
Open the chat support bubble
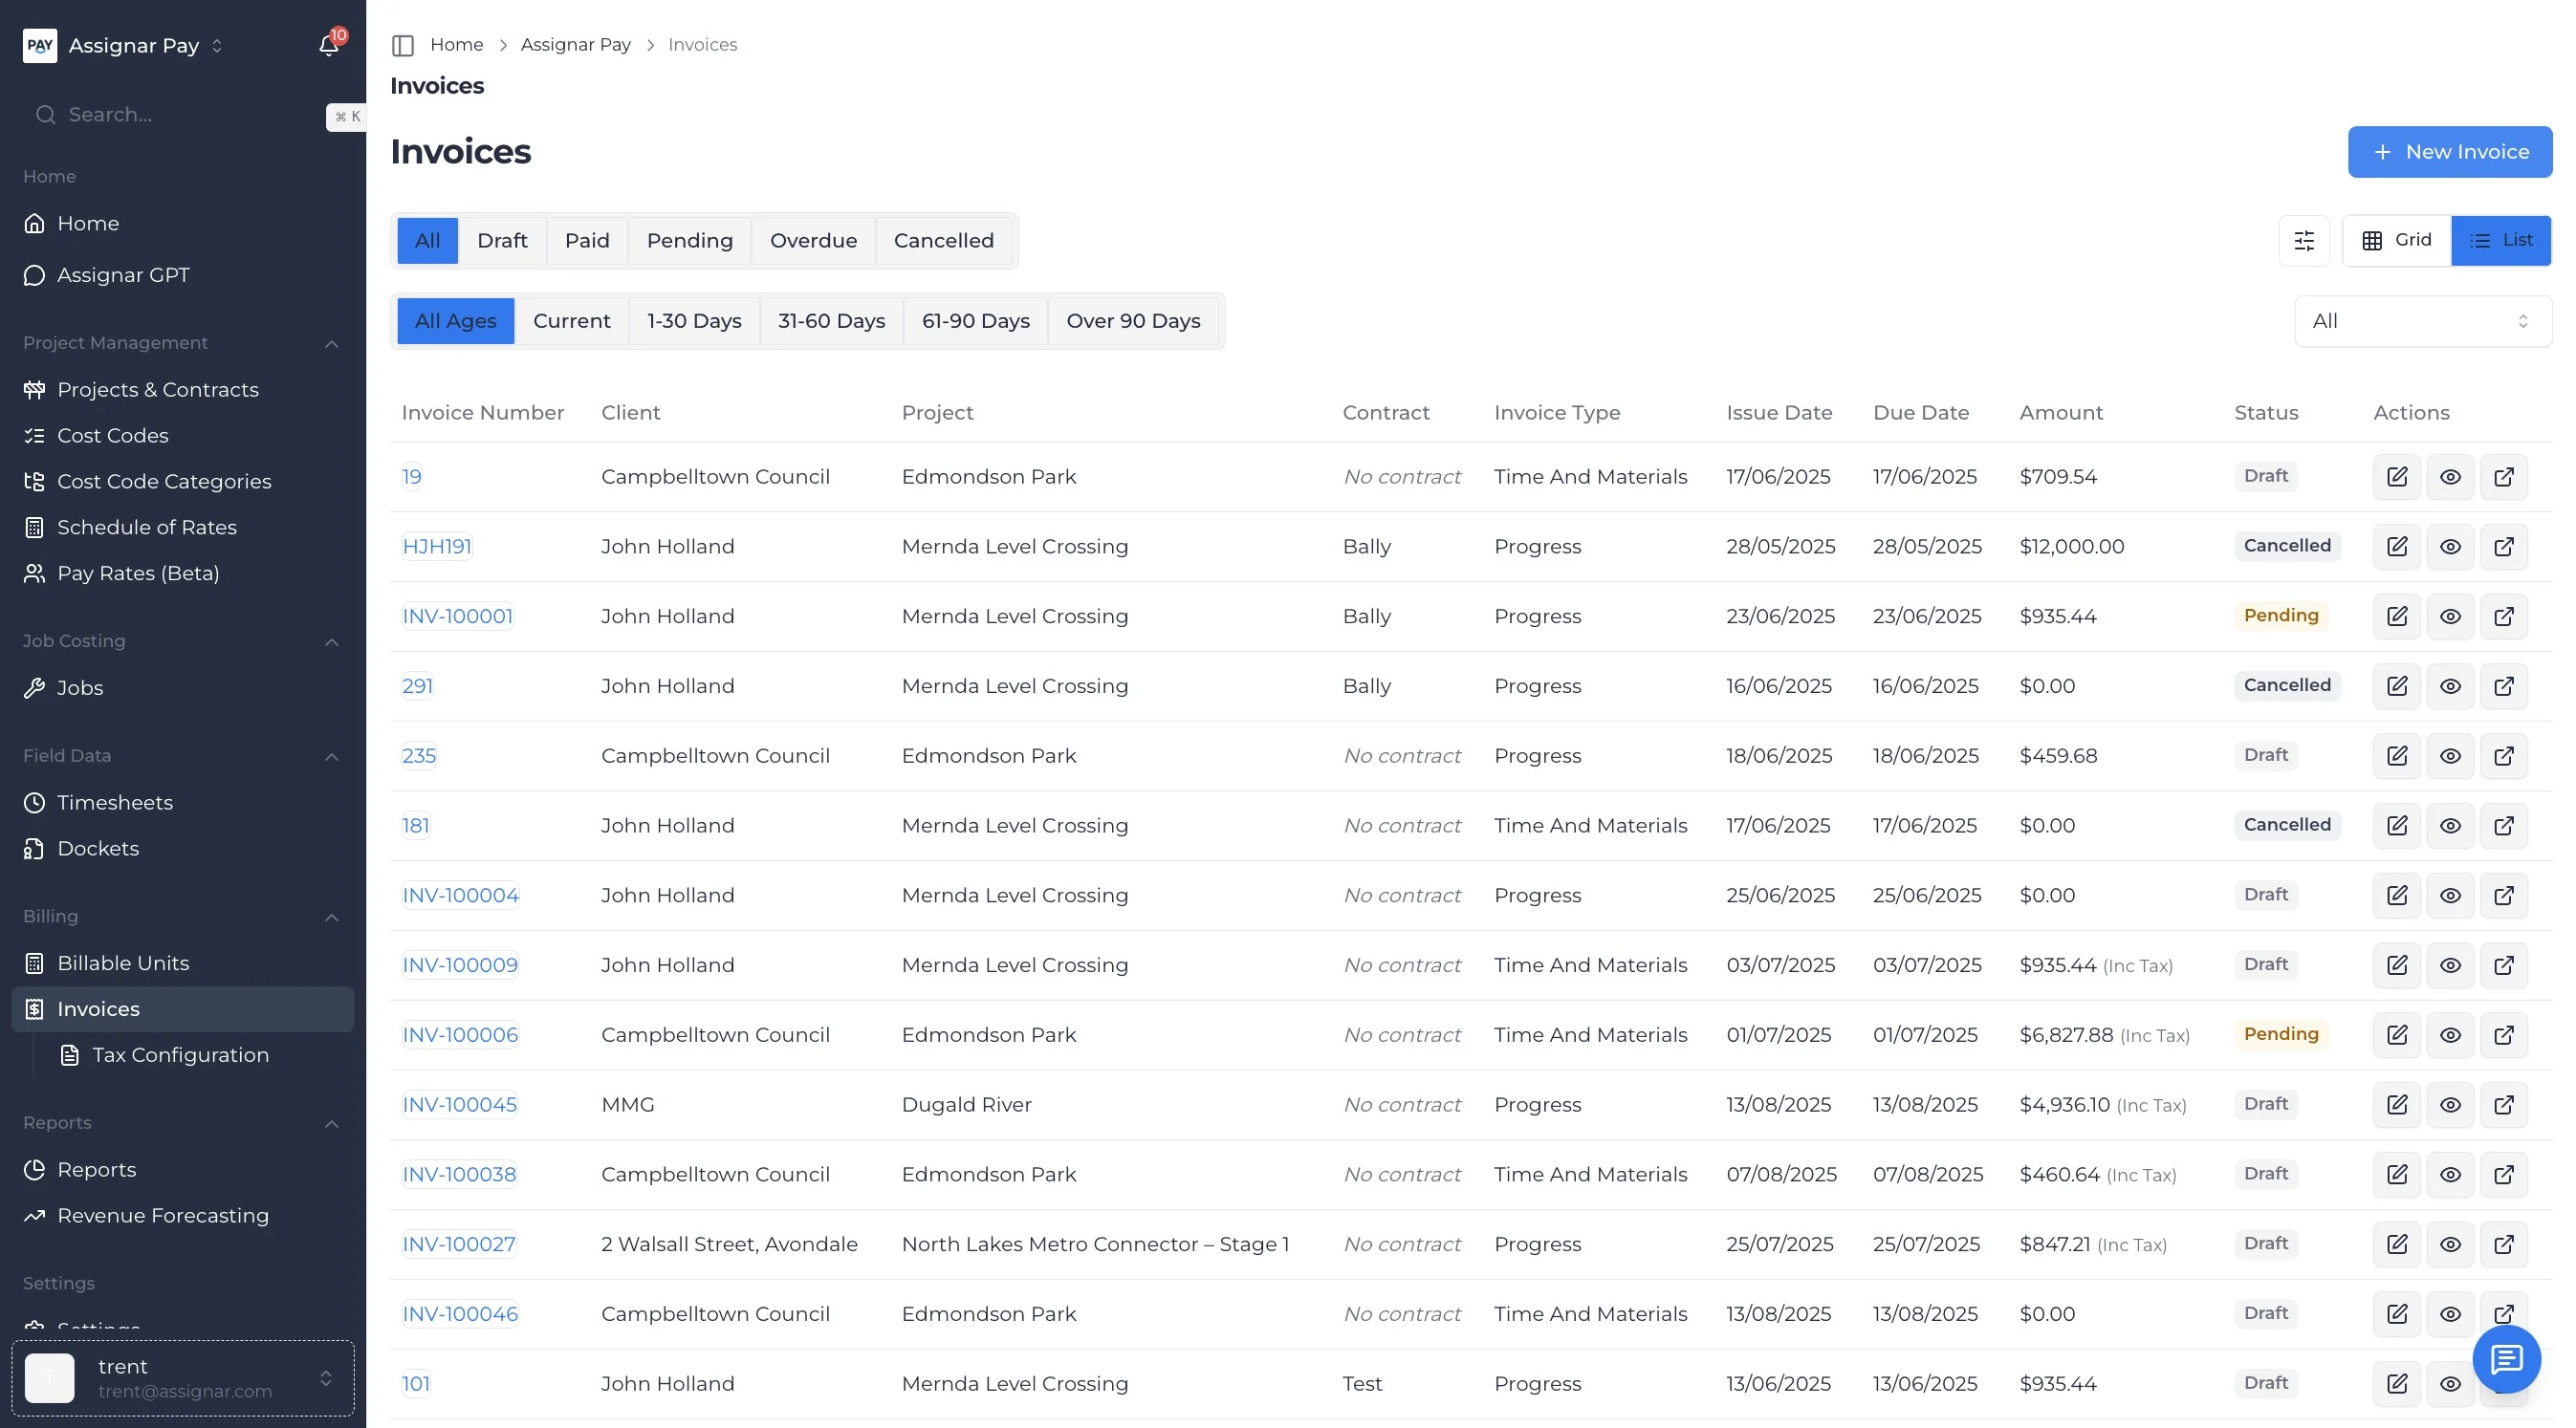2506,1358
